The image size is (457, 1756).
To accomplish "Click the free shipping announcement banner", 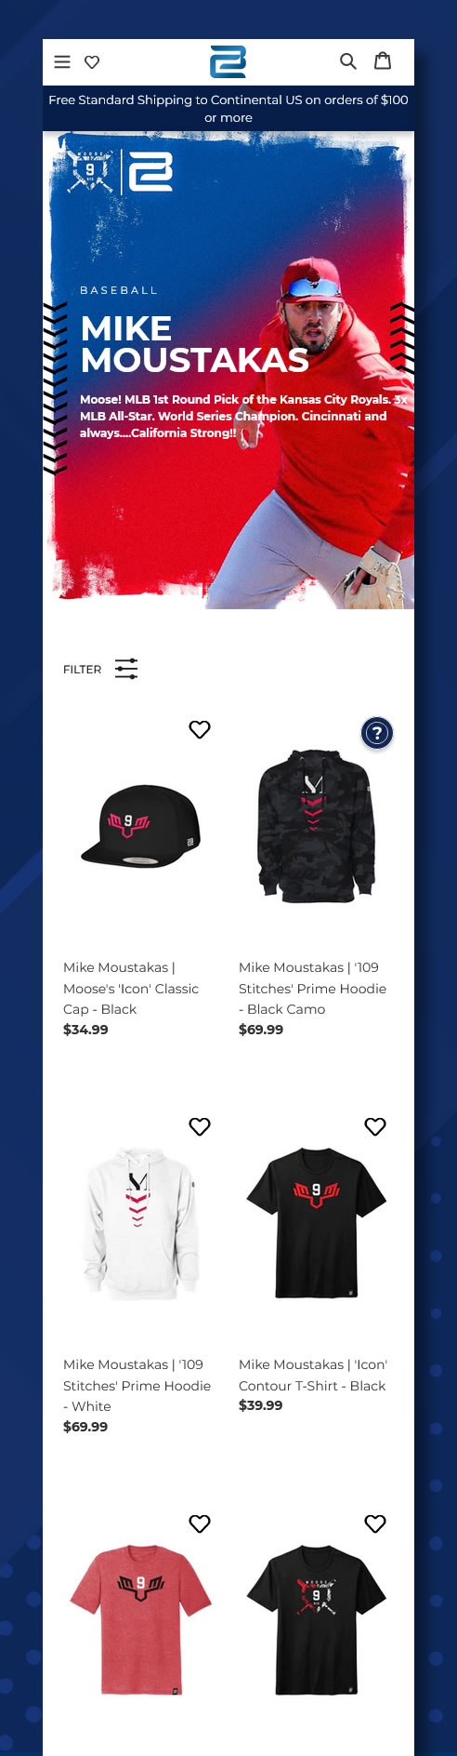I will click(228, 109).
